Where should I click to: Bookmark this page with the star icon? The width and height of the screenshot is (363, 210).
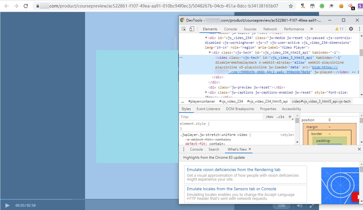tap(291, 6)
